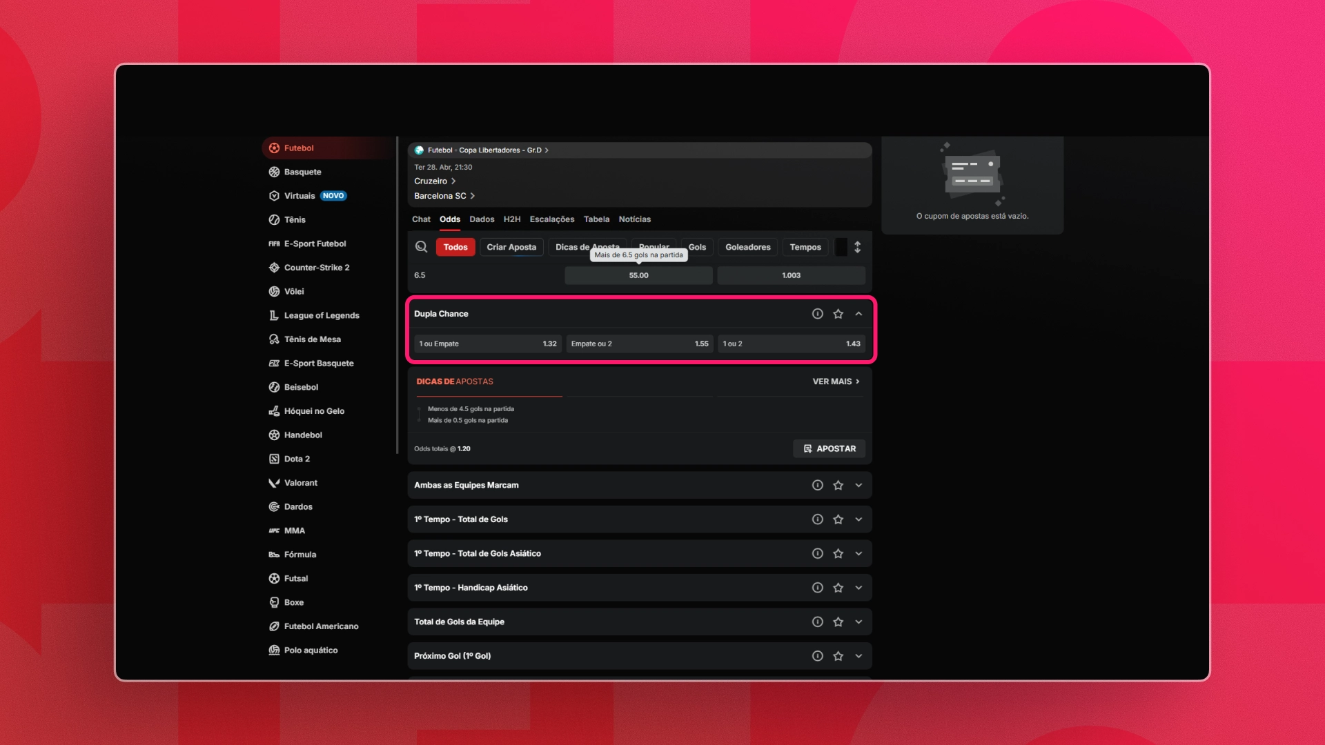
Task: Open info icon for 1º Tempo - Handicap Asiático
Action: (818, 588)
